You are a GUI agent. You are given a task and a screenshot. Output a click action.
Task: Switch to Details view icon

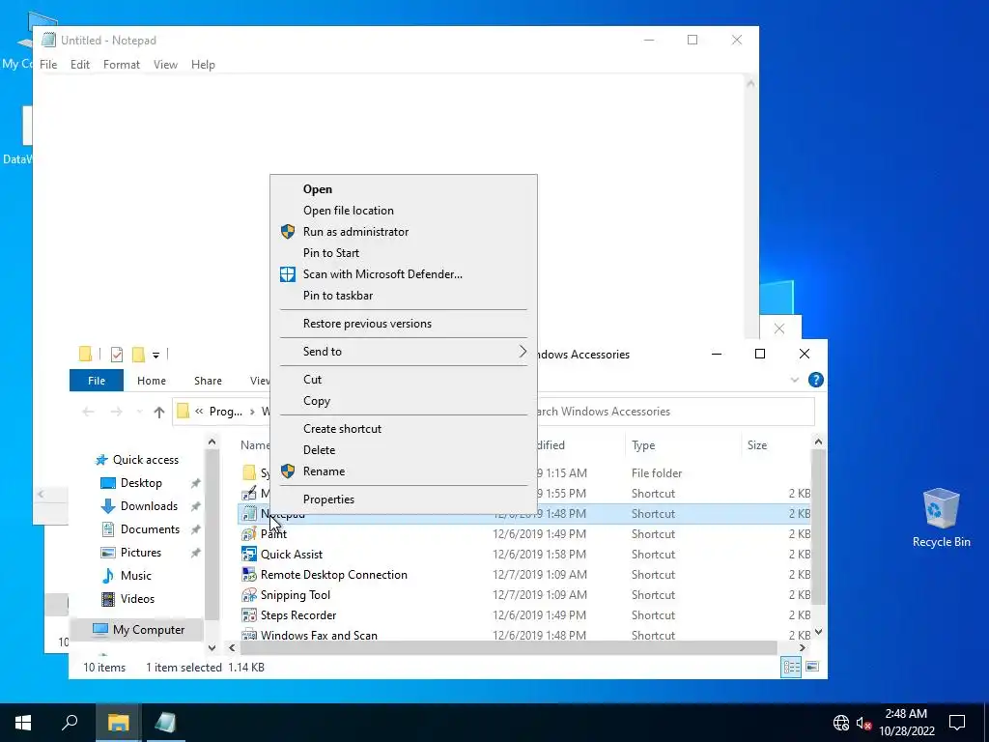(x=792, y=667)
